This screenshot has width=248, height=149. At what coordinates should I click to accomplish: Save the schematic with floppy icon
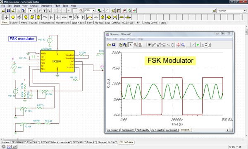8,11
